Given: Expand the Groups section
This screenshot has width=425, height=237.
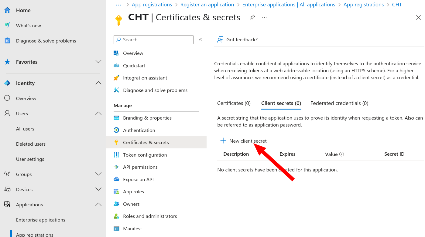Looking at the screenshot, I should coord(98,174).
